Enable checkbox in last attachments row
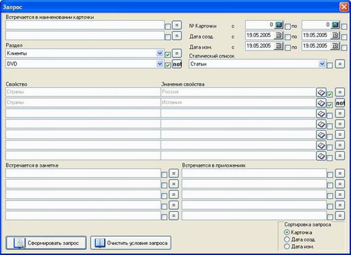Image resolution: width=351 pixels, height=255 pixels. tap(330, 217)
